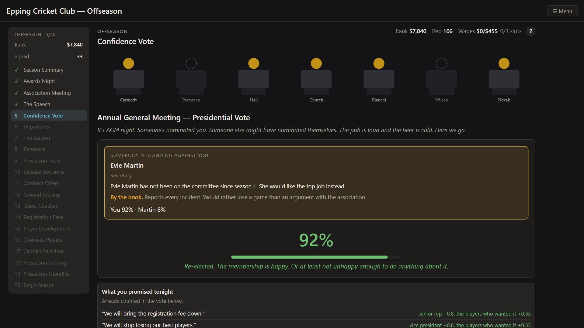The width and height of the screenshot is (584, 328).
Task: Open the Preseason Training step
Action: 49,263
